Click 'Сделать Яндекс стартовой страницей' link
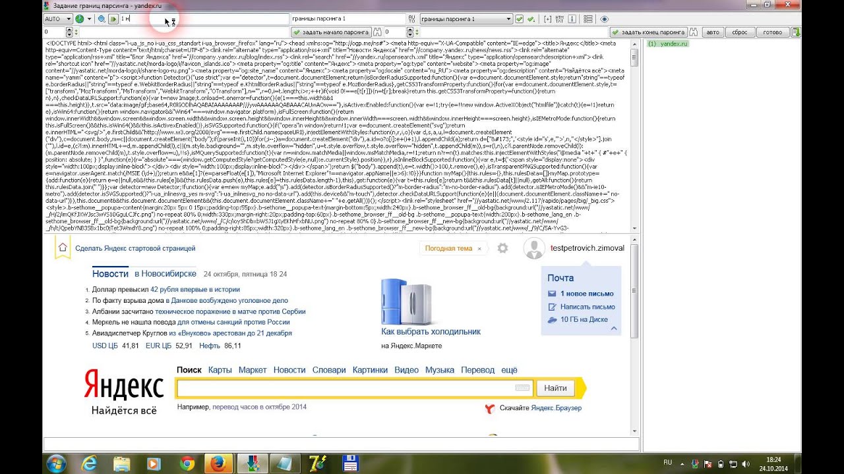The width and height of the screenshot is (844, 474). coord(135,248)
